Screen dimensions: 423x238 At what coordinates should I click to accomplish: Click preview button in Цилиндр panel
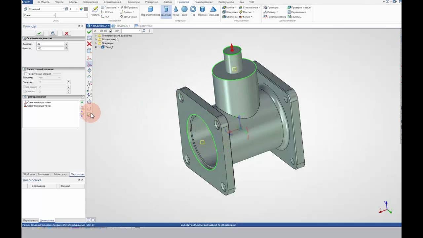pos(53,33)
